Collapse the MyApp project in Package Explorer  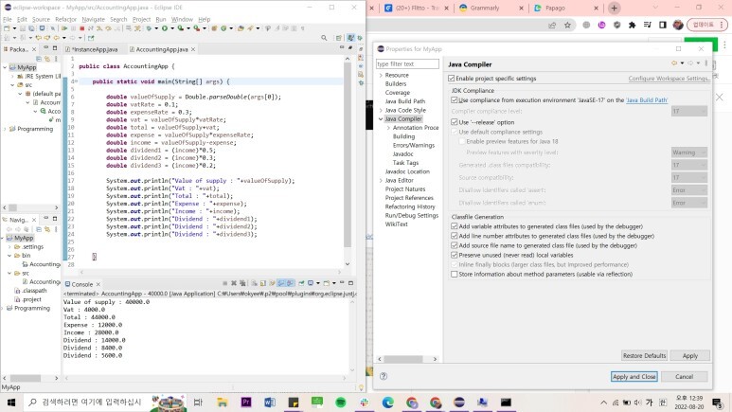click(5, 67)
